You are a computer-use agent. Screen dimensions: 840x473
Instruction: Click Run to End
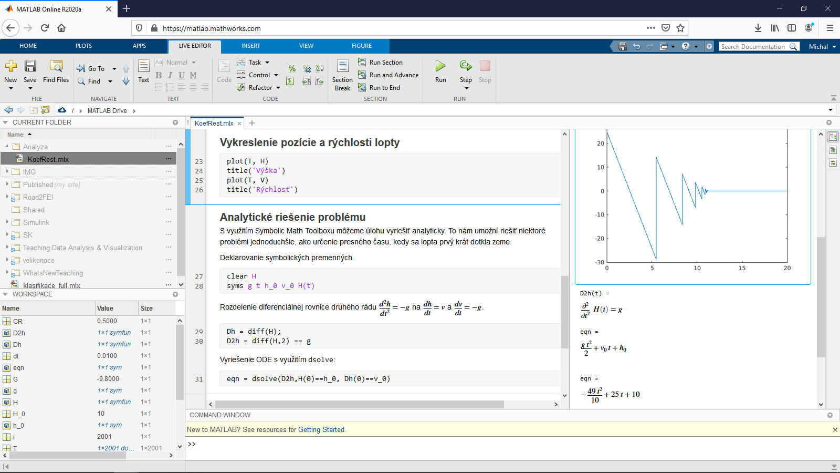coord(379,88)
